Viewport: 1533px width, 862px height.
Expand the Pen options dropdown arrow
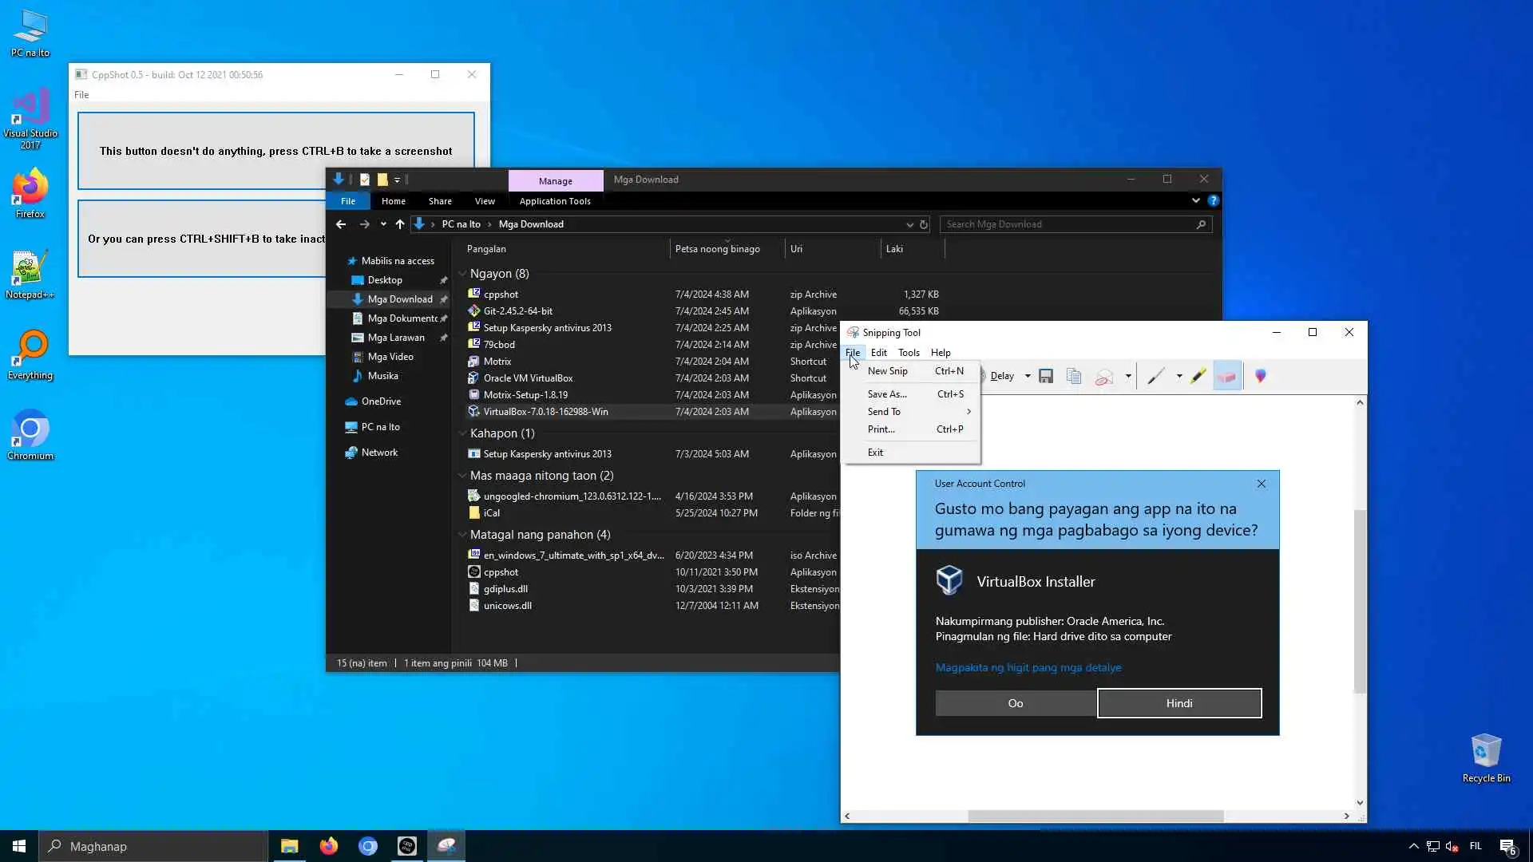(1179, 376)
